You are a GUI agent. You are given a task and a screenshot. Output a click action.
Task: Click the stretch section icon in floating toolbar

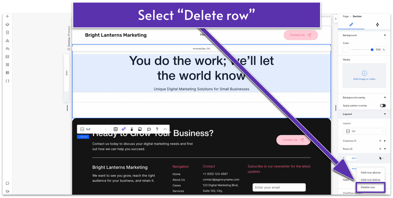coord(116,129)
